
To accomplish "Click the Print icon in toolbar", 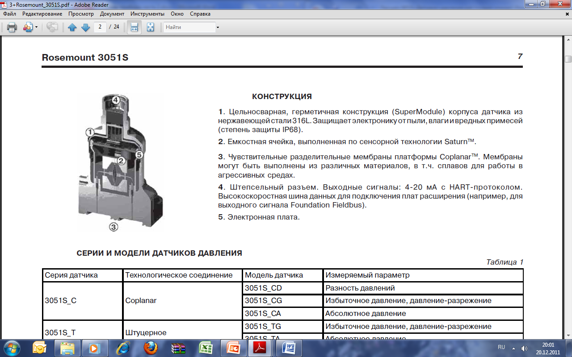I will (12, 27).
